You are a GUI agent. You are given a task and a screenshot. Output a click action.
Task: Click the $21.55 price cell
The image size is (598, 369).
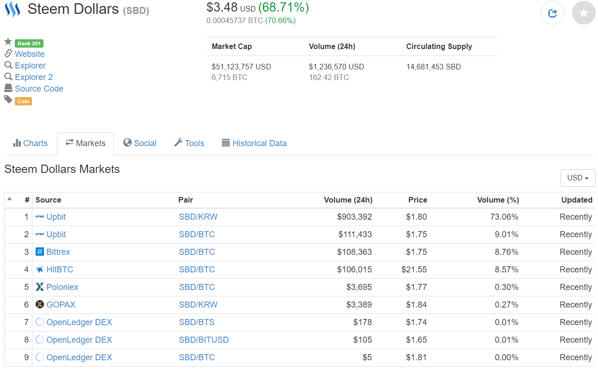coord(414,270)
